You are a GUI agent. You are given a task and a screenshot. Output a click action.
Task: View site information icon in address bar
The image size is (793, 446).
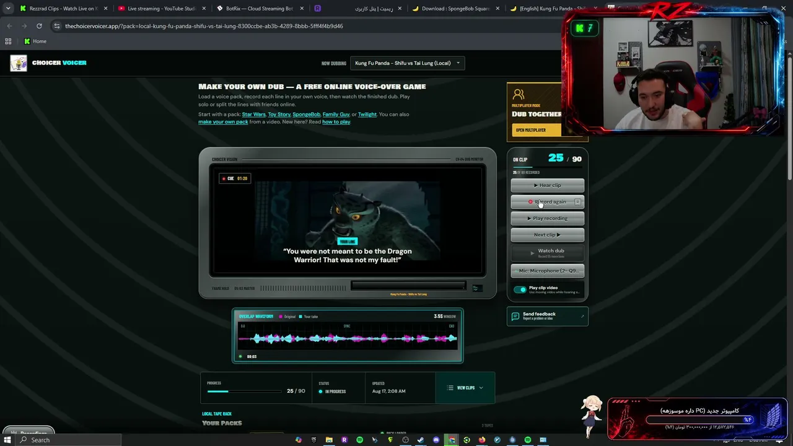(x=57, y=26)
